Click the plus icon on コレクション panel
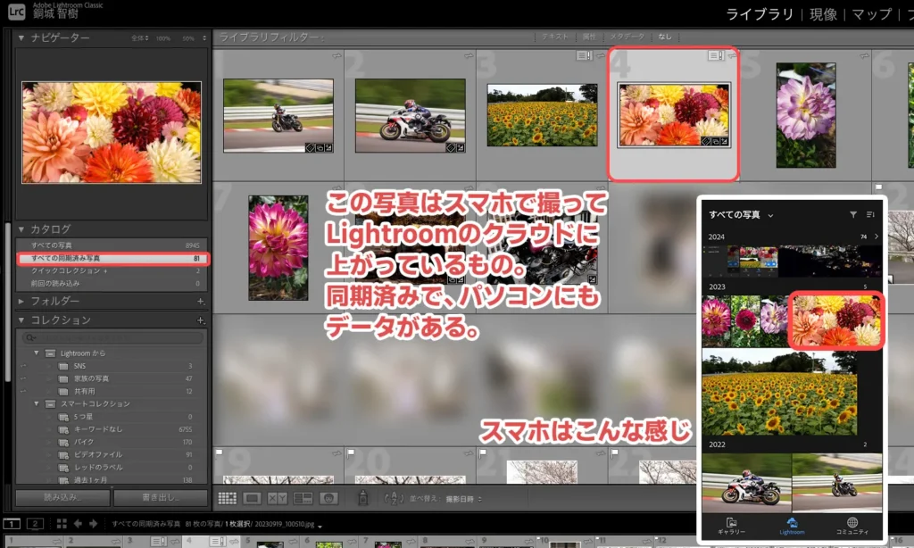Screen dimensions: 914x548 click(x=200, y=320)
